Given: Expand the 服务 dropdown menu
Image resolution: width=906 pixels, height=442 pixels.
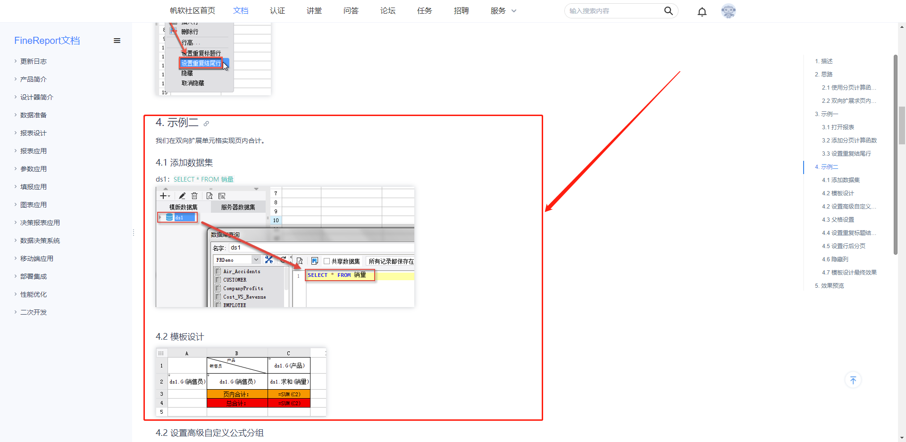Looking at the screenshot, I should point(503,11).
